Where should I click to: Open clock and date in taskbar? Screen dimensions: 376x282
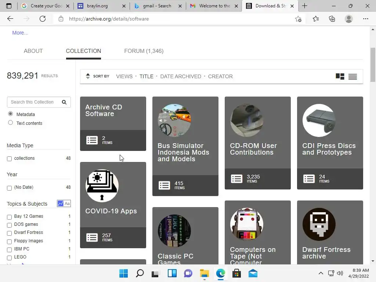click(358, 273)
